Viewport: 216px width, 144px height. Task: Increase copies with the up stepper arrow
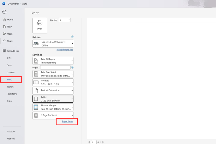click(69, 19)
